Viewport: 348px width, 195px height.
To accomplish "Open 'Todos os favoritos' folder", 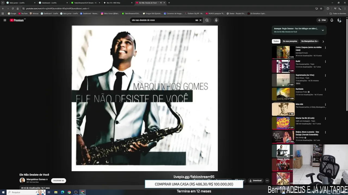I will coord(338,13).
